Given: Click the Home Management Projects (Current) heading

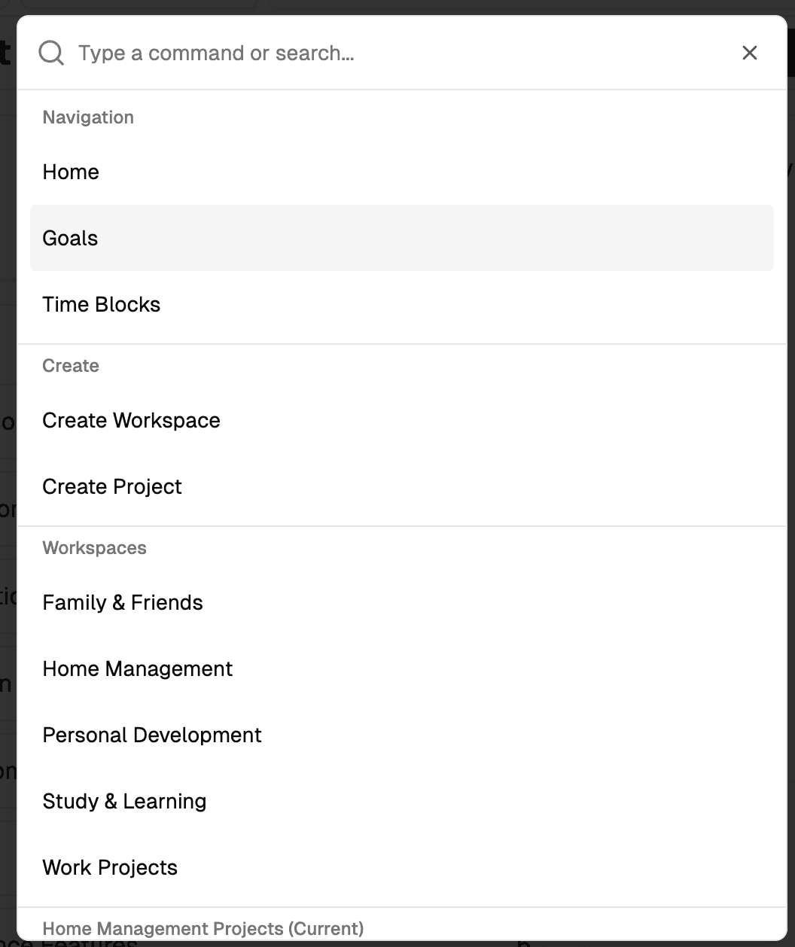Looking at the screenshot, I should point(203,928).
